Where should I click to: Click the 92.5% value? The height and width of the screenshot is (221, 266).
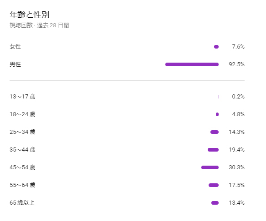(236, 64)
